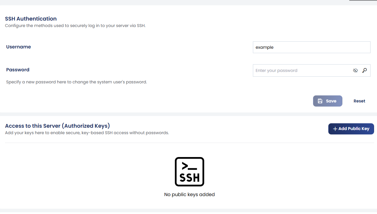
Task: Click the No public keys added message
Action: tap(190, 194)
